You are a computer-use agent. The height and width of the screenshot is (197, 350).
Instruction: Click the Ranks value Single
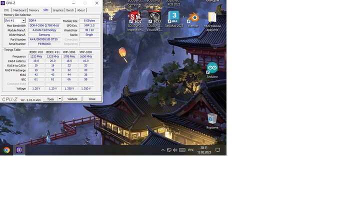point(89,35)
